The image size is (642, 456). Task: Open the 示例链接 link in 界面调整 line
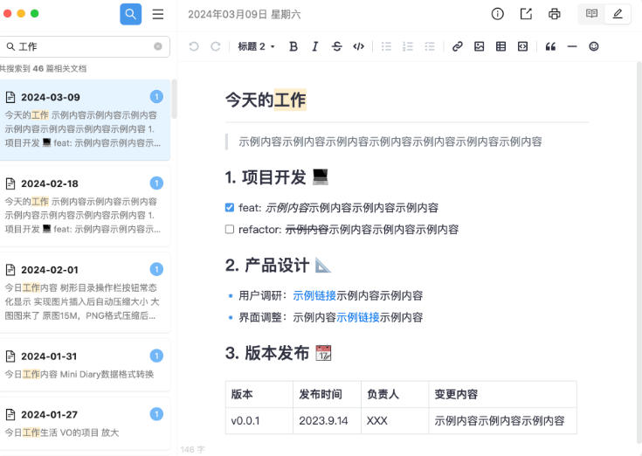click(x=358, y=317)
